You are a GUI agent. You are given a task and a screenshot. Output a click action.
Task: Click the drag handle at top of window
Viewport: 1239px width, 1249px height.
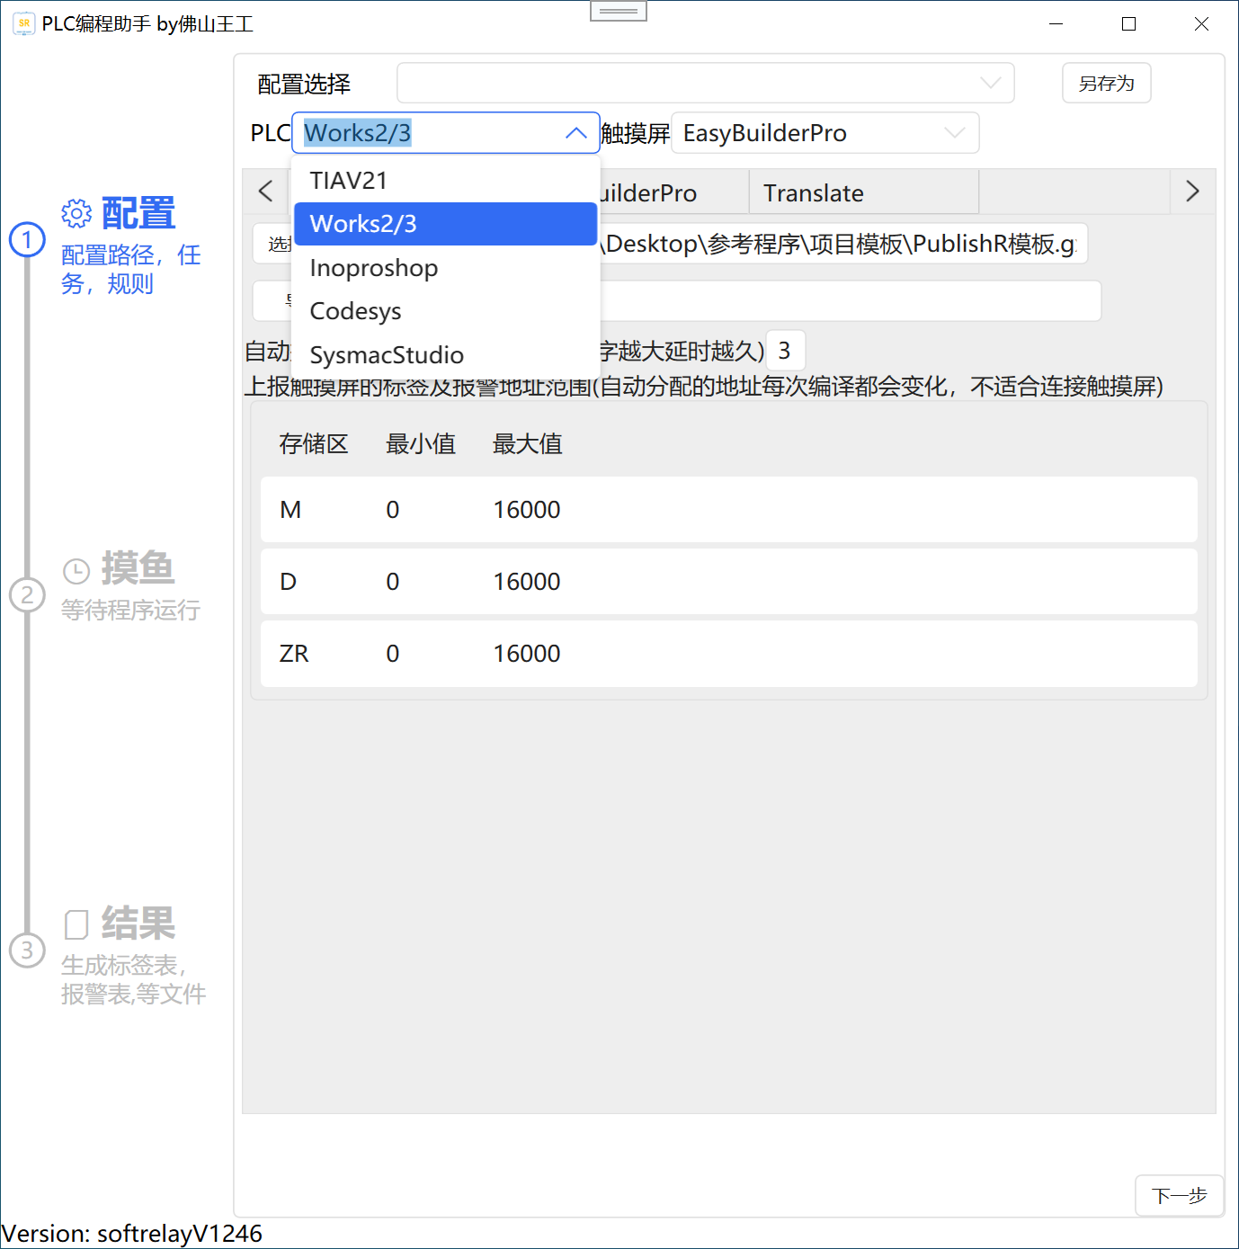(x=619, y=12)
